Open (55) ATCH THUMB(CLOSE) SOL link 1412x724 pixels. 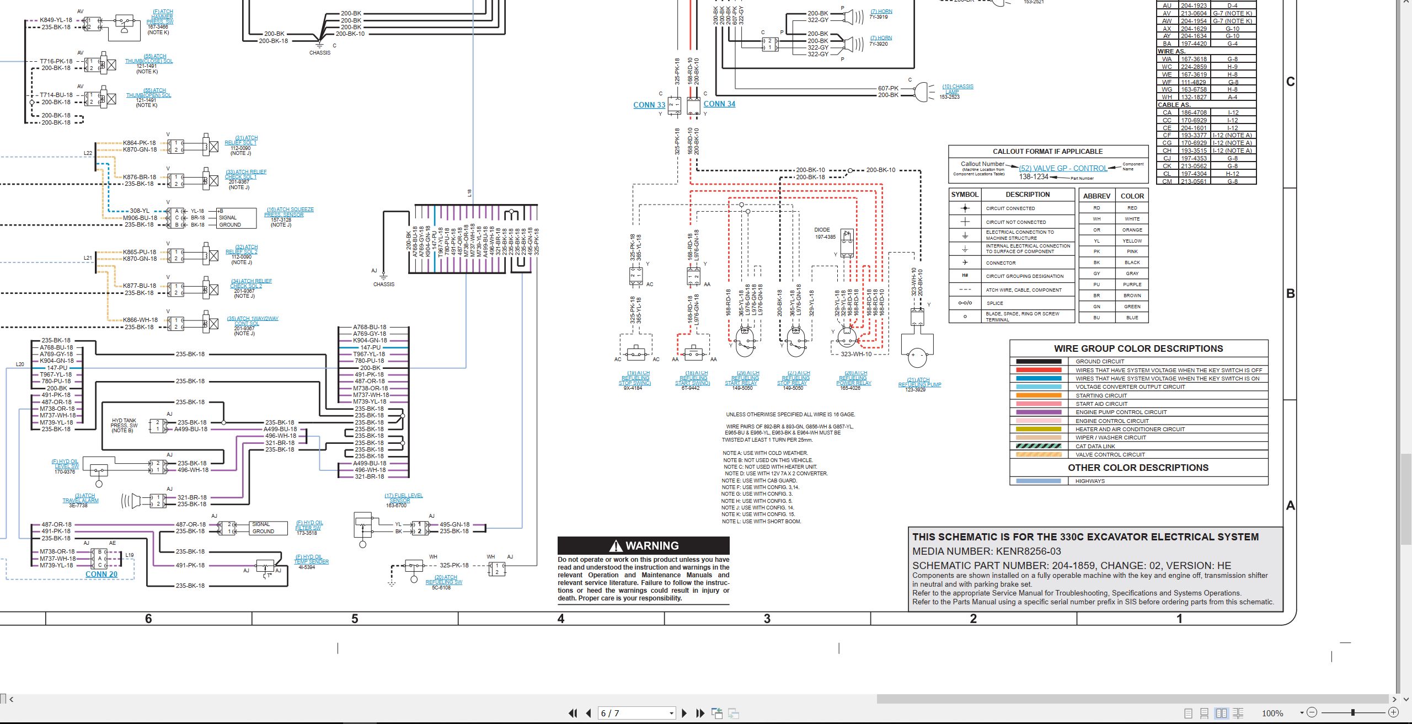click(x=149, y=58)
